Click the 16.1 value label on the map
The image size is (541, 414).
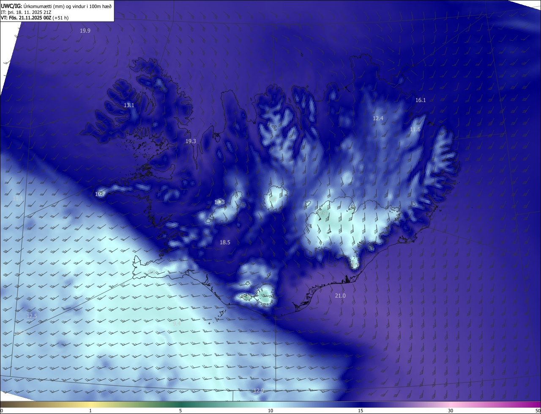[421, 100]
